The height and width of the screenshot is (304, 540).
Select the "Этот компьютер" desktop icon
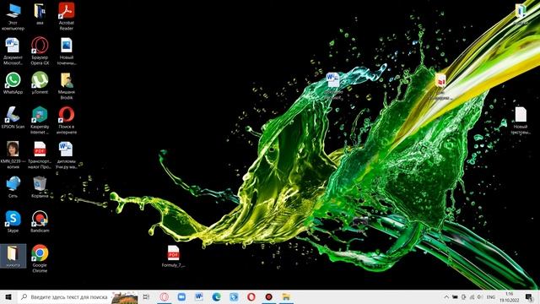[13, 17]
